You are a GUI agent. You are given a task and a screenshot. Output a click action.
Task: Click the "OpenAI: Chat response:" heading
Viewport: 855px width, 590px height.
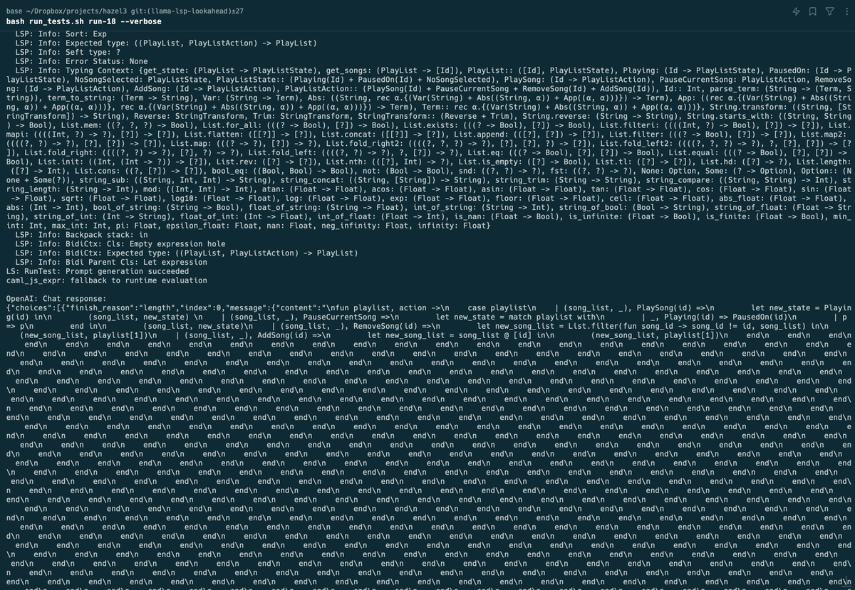pyautogui.click(x=56, y=299)
